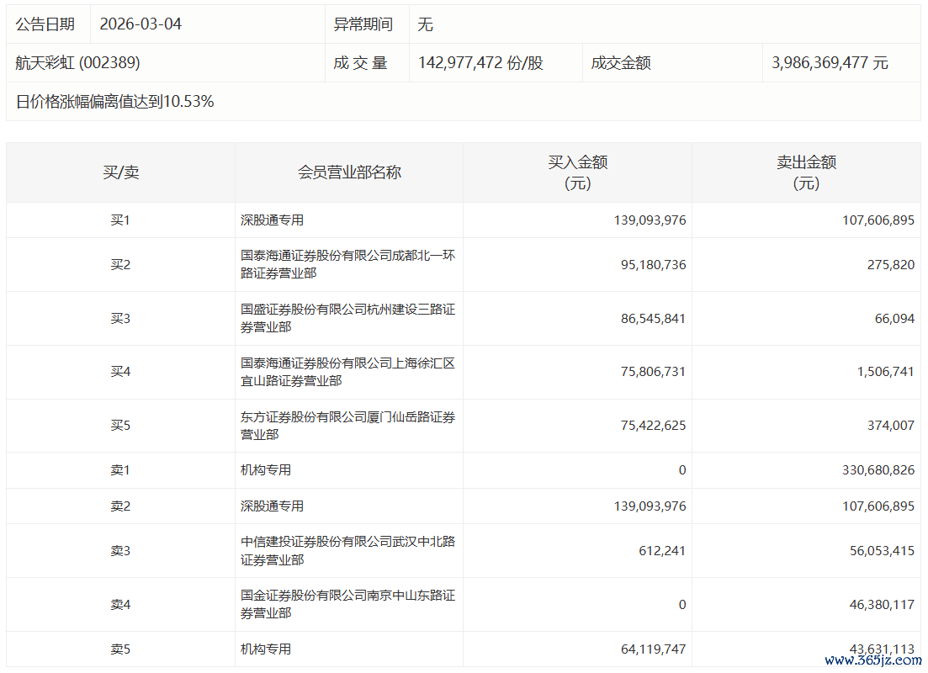
Task: Select buy amount 139,093,976 in 卖2 row
Action: [x=650, y=506]
